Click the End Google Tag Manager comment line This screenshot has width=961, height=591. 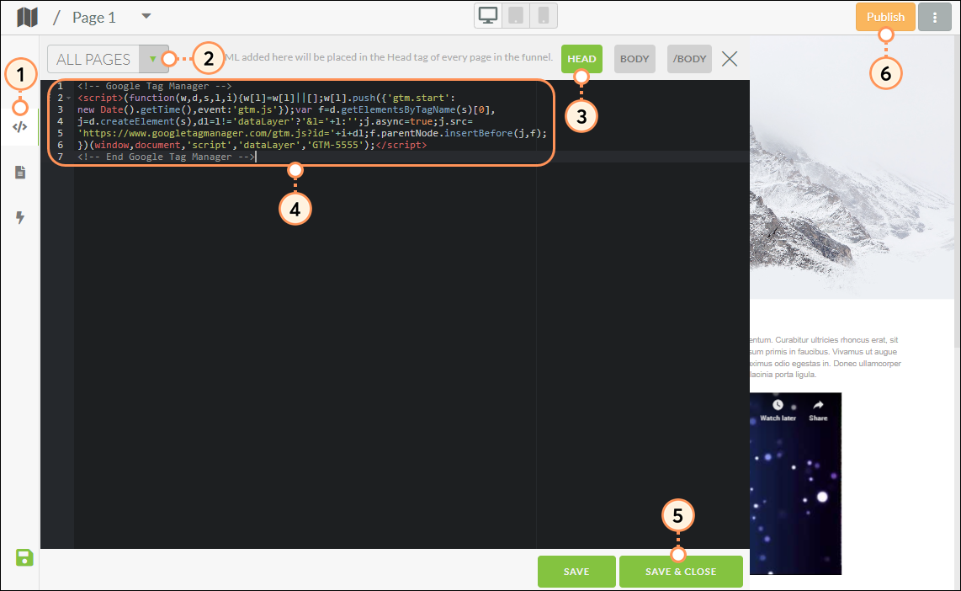(x=166, y=157)
